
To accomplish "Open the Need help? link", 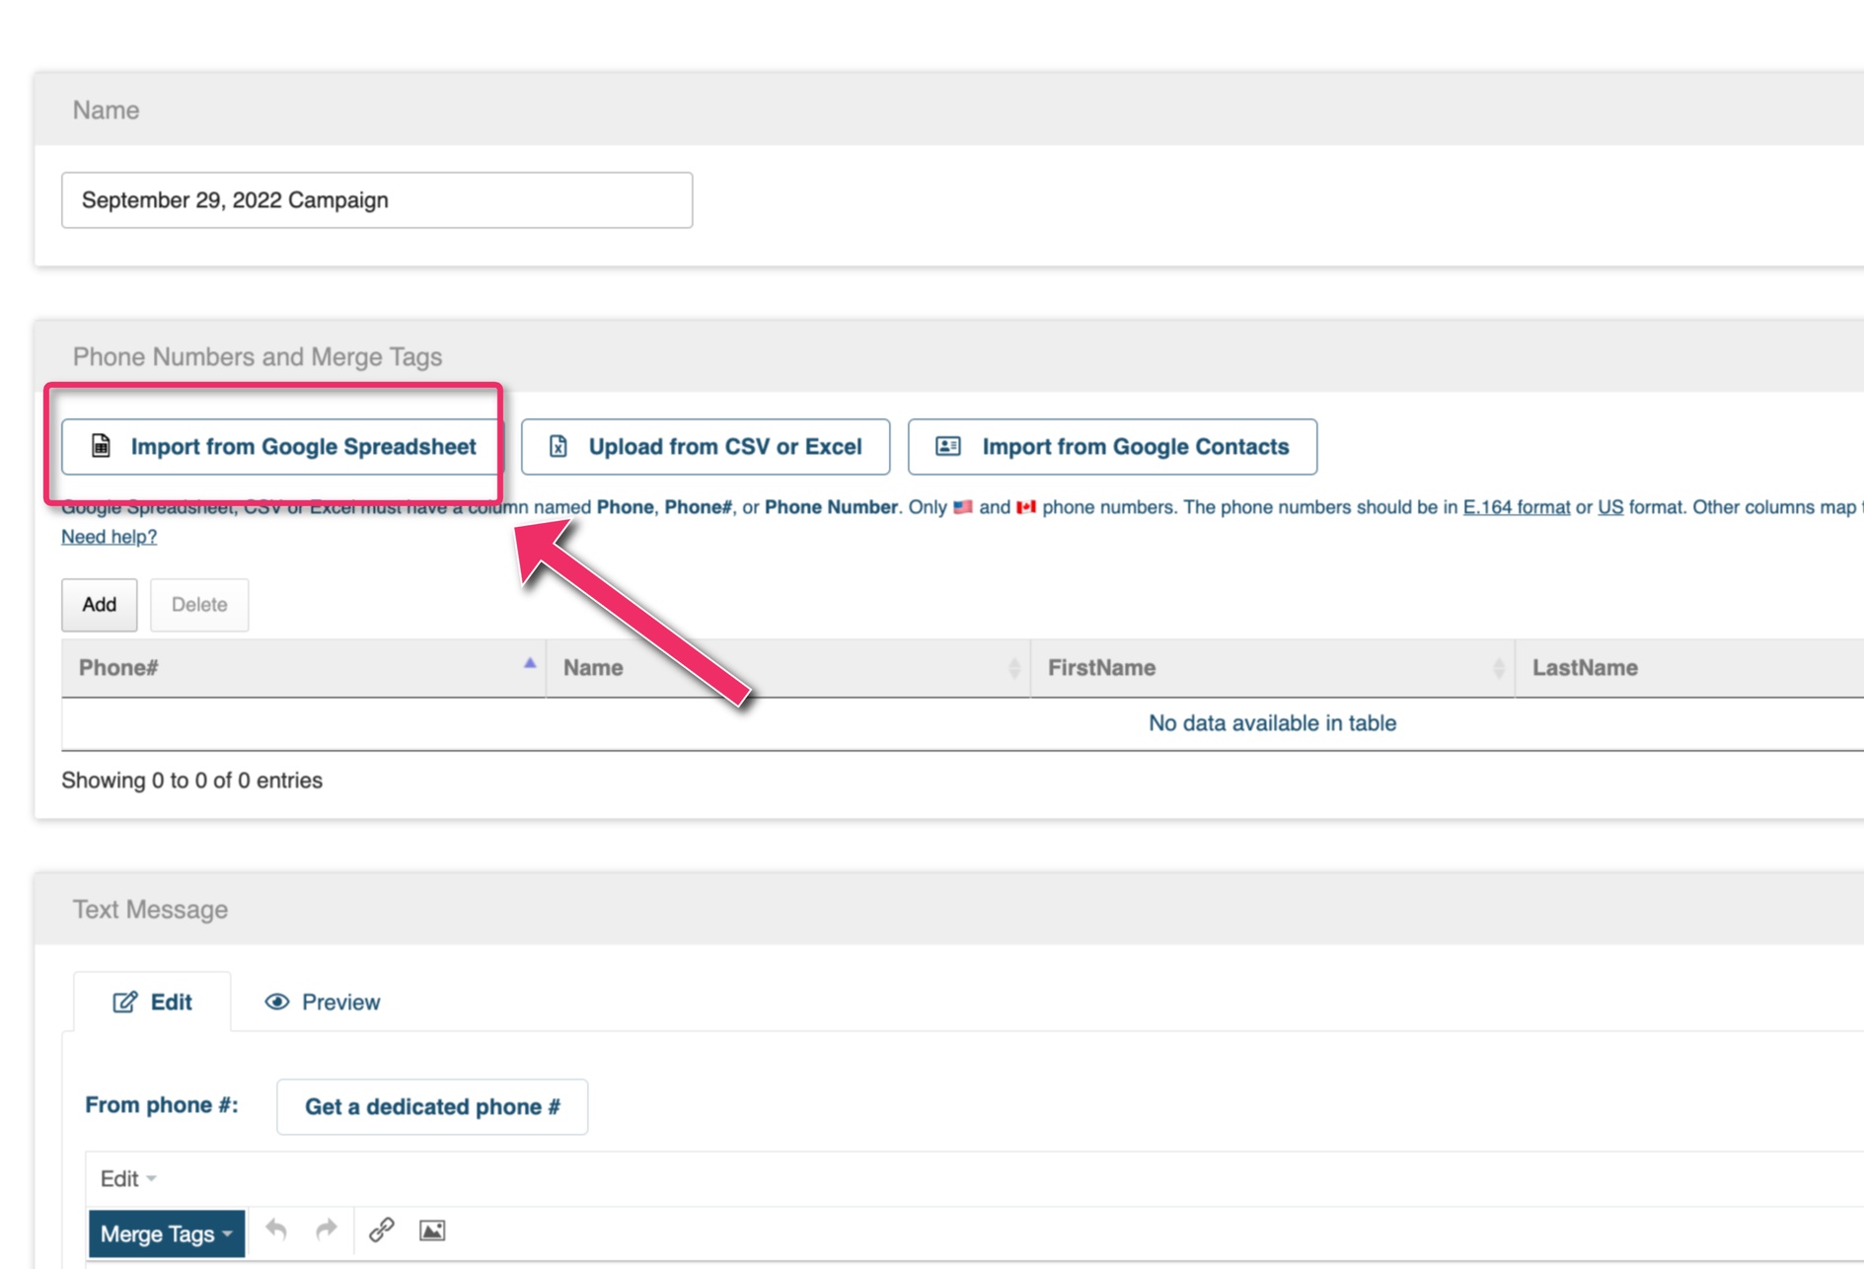I will click(109, 537).
